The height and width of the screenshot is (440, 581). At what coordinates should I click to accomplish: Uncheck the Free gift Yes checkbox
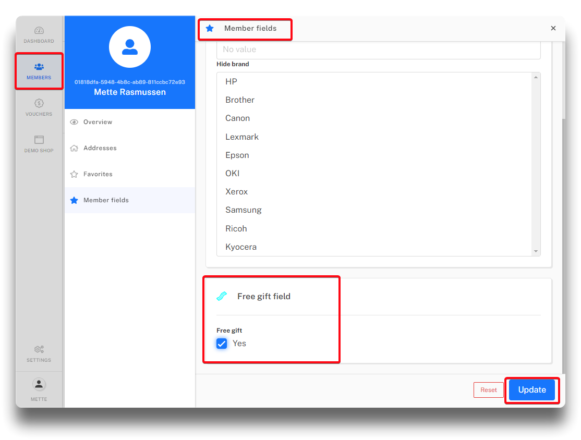click(222, 344)
